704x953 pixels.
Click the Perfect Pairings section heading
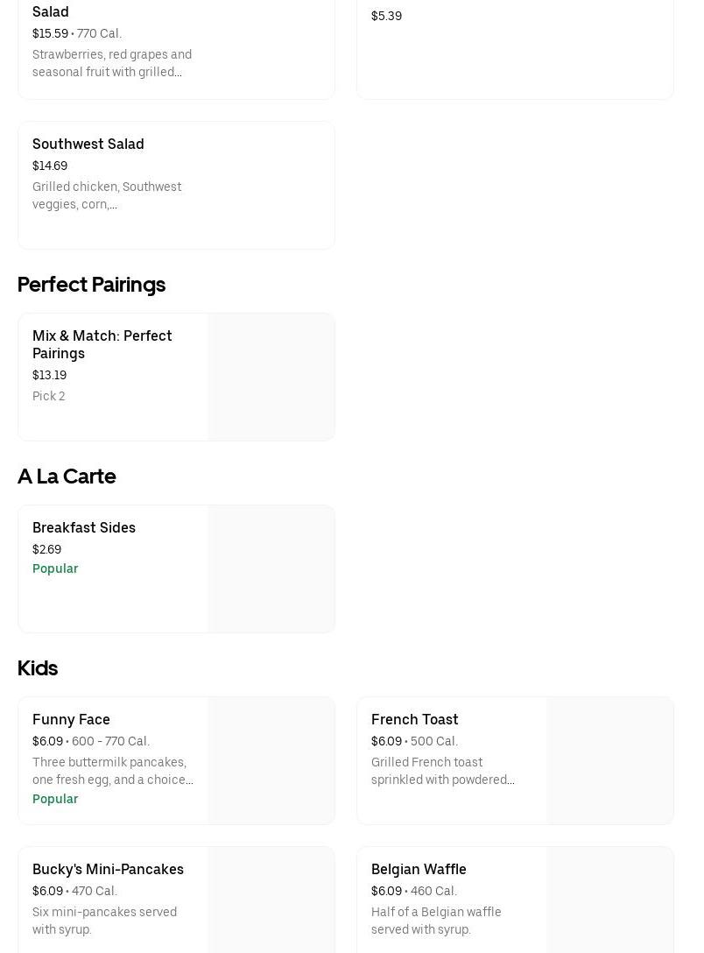(92, 285)
